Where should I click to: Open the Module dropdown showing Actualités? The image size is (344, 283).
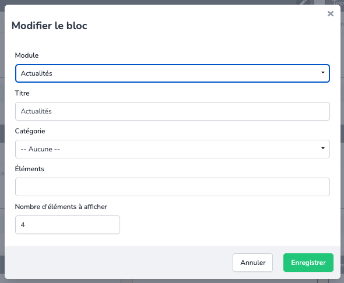click(173, 73)
